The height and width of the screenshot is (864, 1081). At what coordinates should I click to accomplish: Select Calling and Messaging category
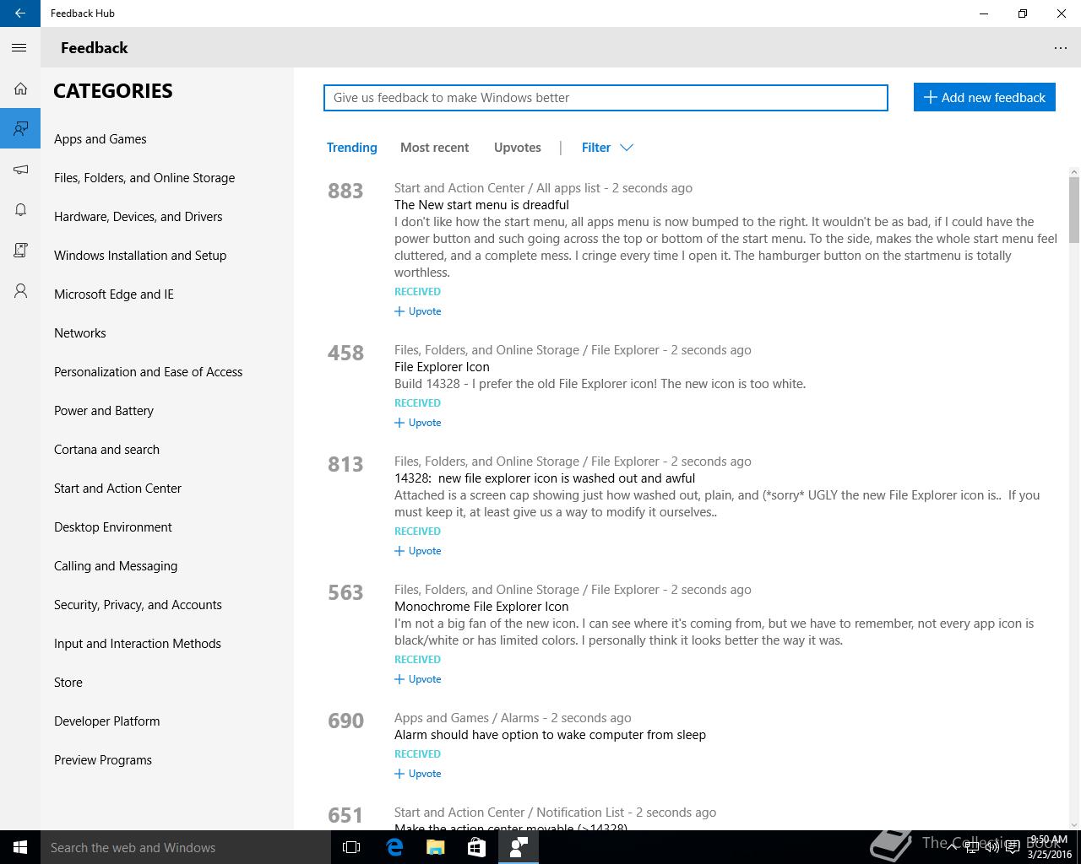(x=116, y=566)
